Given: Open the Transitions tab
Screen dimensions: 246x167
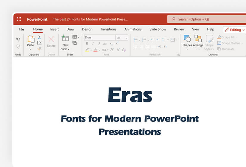Looking at the screenshot, I should click(x=108, y=29).
